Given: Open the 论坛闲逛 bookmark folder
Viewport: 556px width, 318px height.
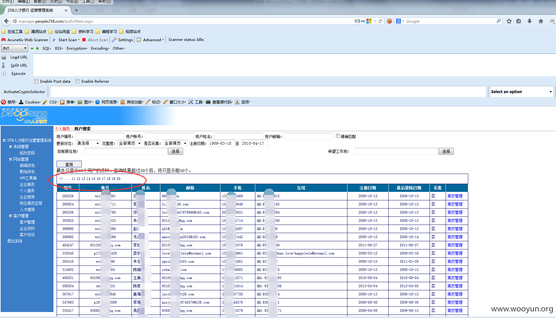Looking at the screenshot, I should pyautogui.click(x=59, y=31).
